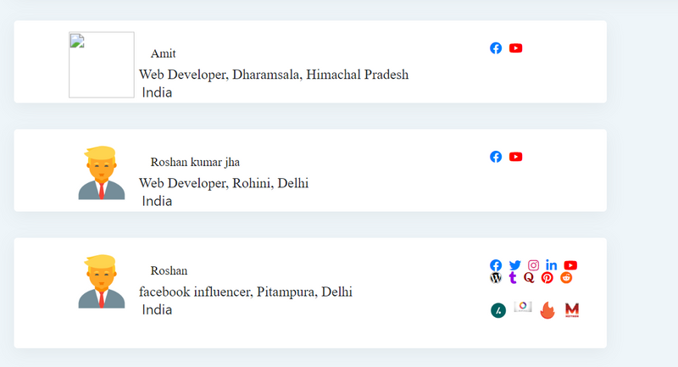The height and width of the screenshot is (367, 678).
Task: Click the dark green circular slash icon
Action: (498, 310)
